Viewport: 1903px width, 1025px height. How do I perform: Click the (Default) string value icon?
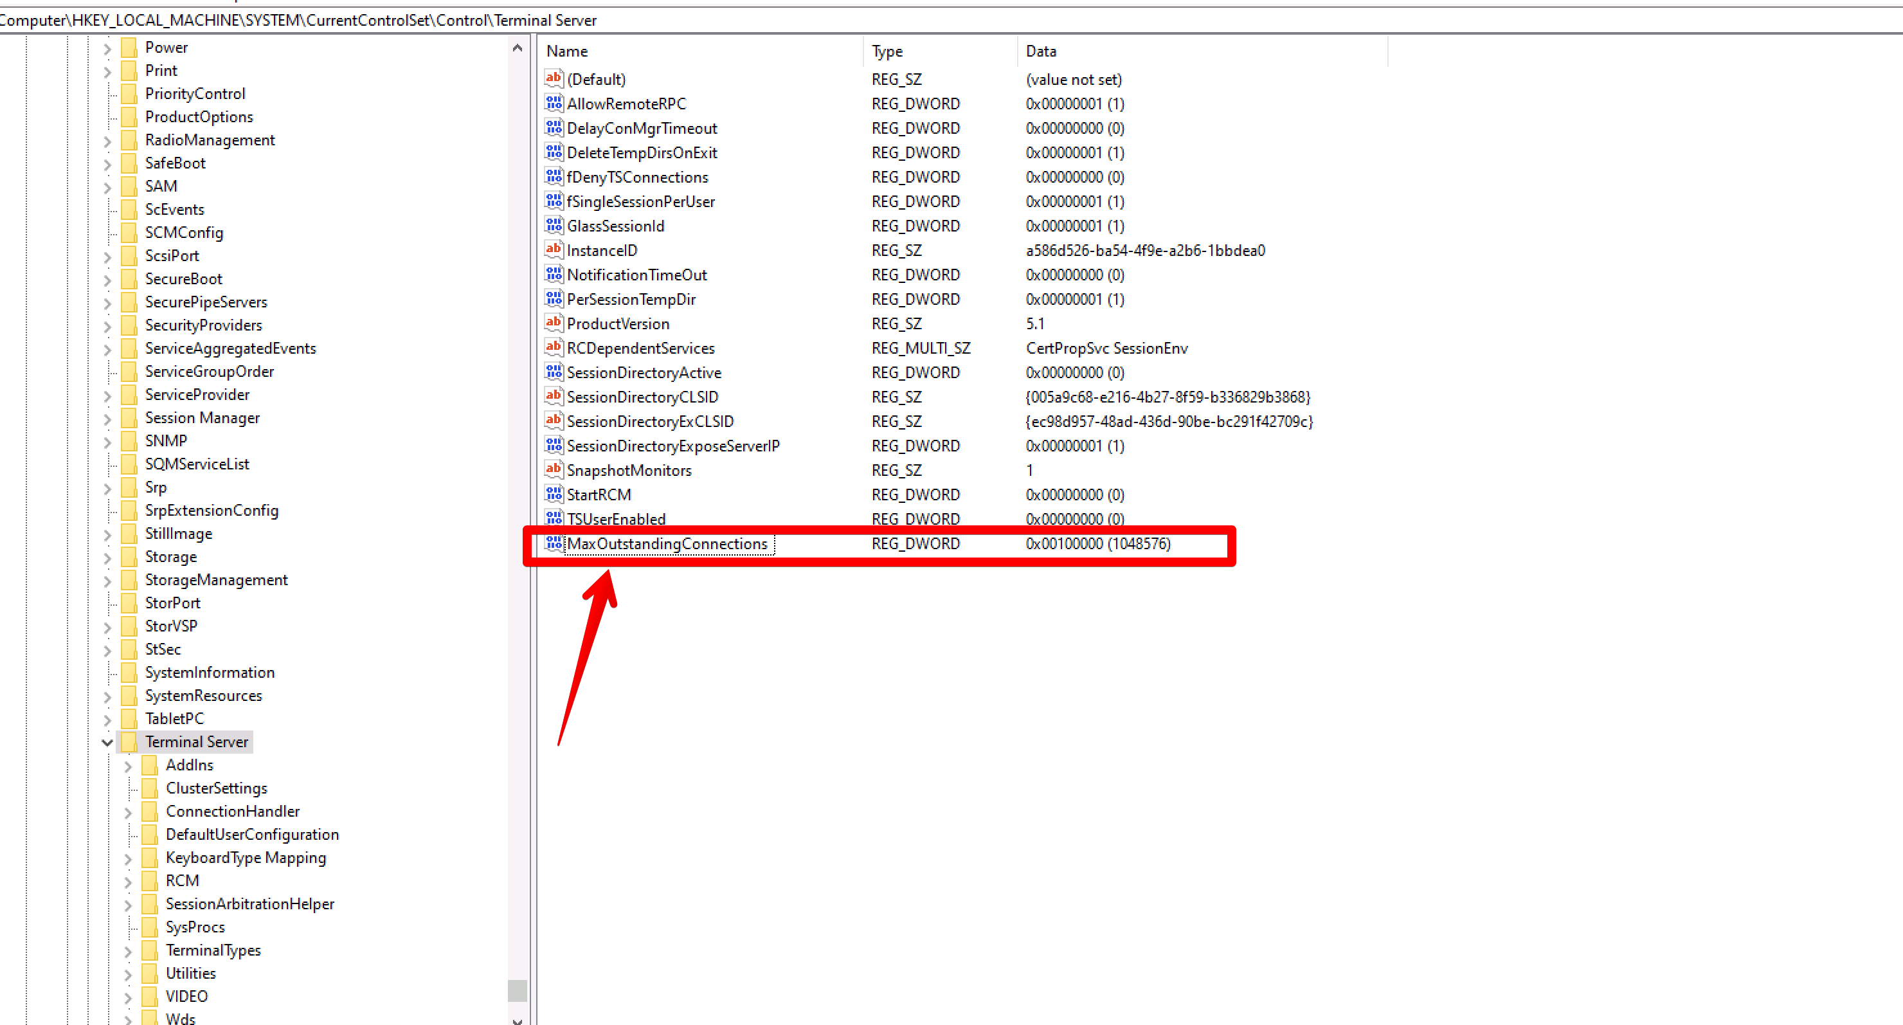(x=554, y=79)
